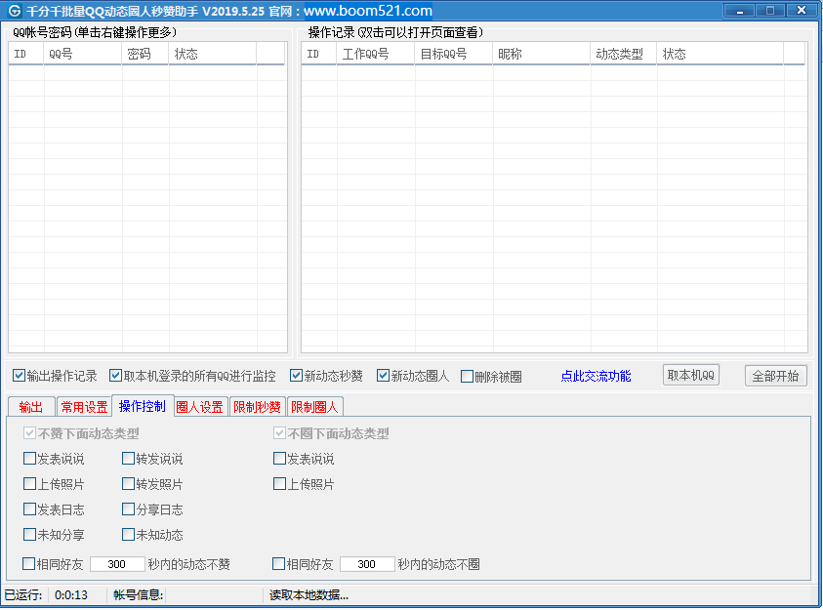Viewport: 823px width, 610px height.
Task: Check 转发照片 checkbox
Action: (128, 484)
